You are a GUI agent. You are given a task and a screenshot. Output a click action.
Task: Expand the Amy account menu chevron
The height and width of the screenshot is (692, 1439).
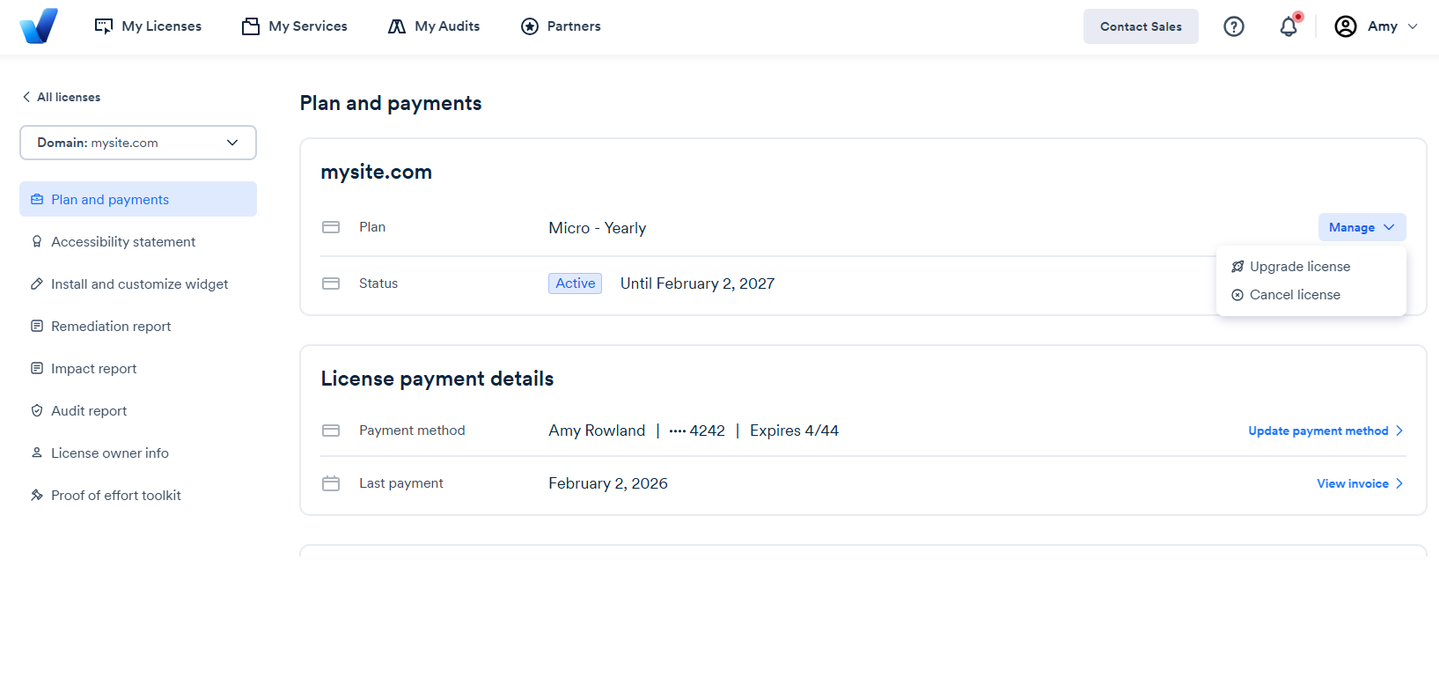1413,26
